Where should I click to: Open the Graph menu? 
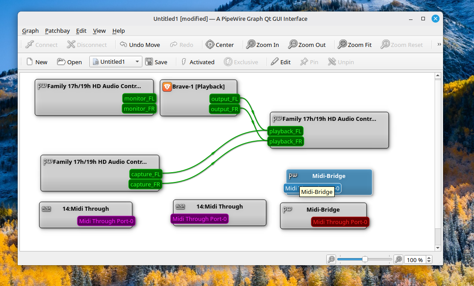point(31,31)
